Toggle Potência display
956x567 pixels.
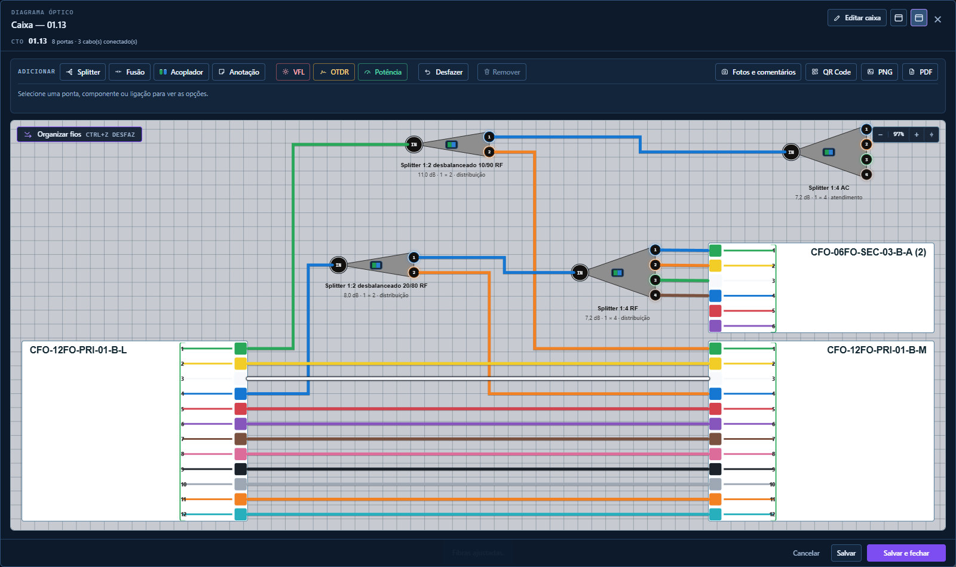coord(382,72)
